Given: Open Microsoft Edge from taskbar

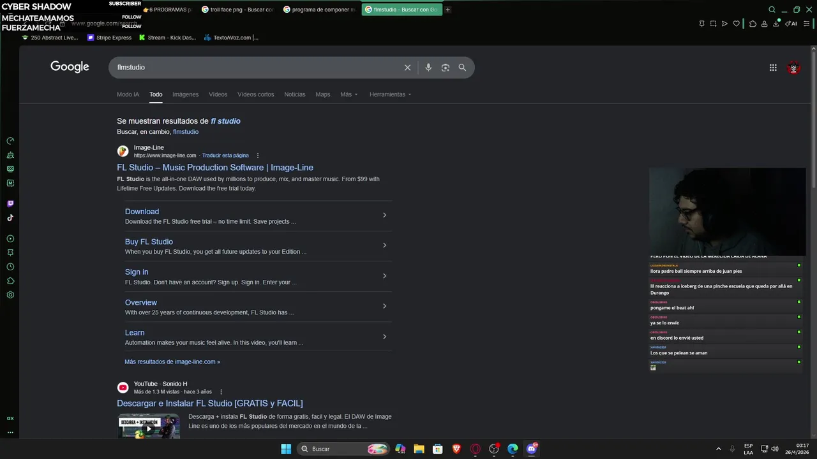Looking at the screenshot, I should click(513, 449).
